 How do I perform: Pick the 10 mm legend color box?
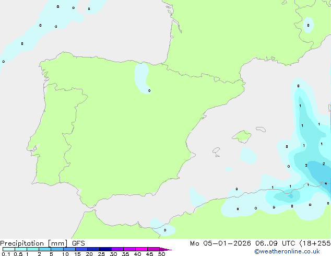[69, 249]
